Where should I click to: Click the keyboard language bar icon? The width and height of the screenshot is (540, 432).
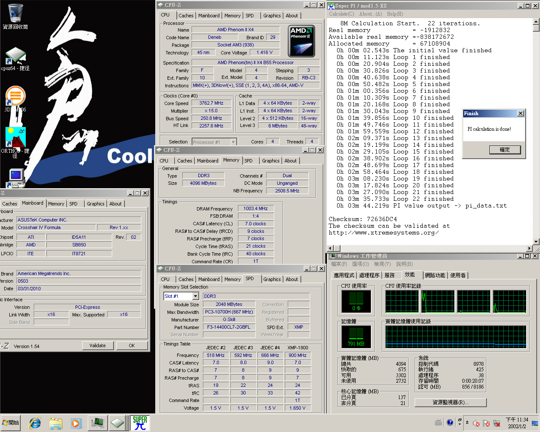438,422
